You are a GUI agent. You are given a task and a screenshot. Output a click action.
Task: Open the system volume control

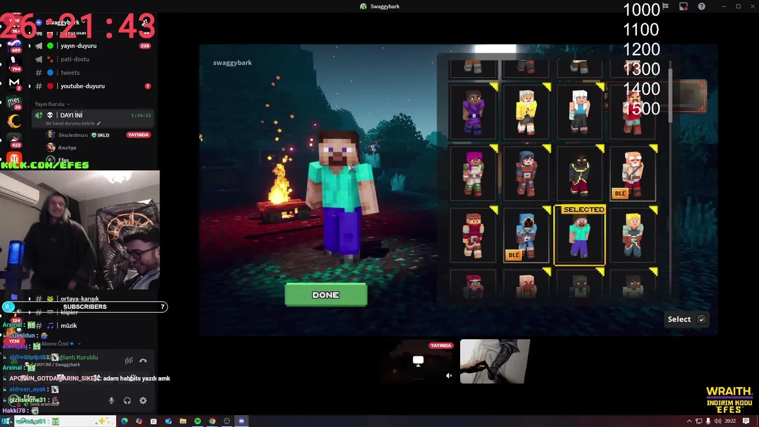tap(717, 421)
